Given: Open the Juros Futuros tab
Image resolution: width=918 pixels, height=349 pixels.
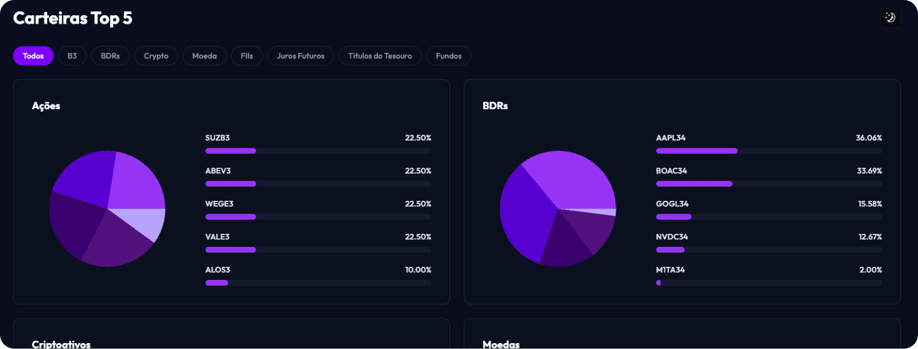Looking at the screenshot, I should click(x=301, y=56).
